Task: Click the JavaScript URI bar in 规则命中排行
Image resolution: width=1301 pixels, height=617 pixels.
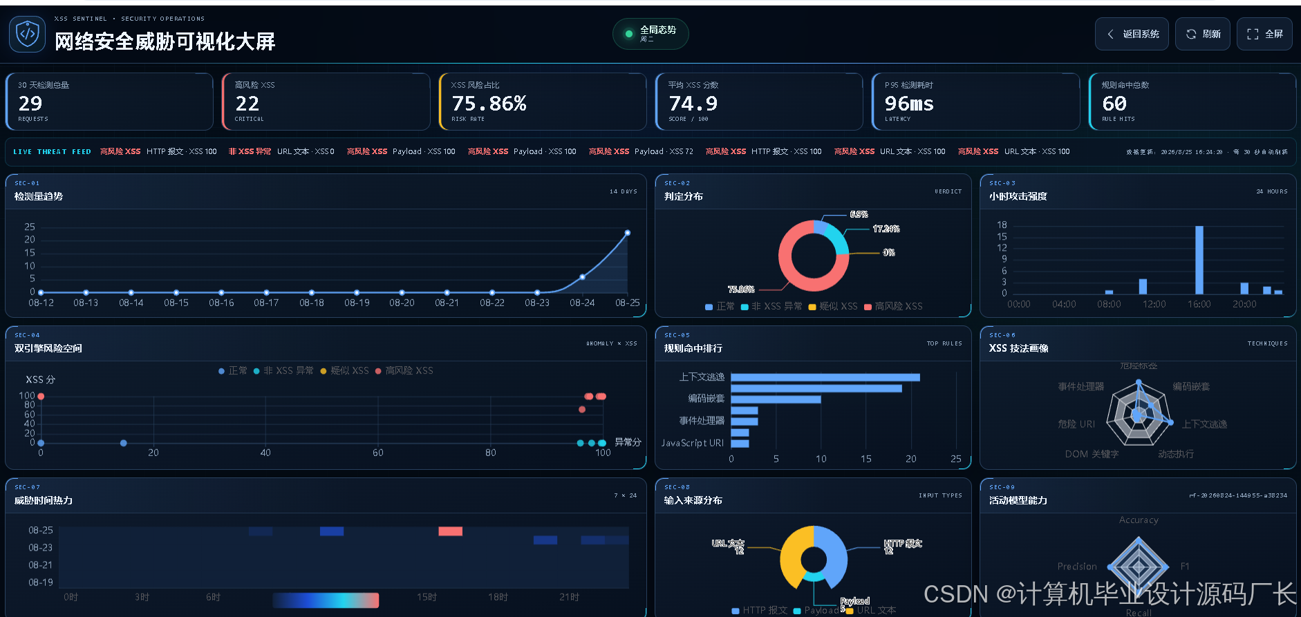Action: pos(740,444)
